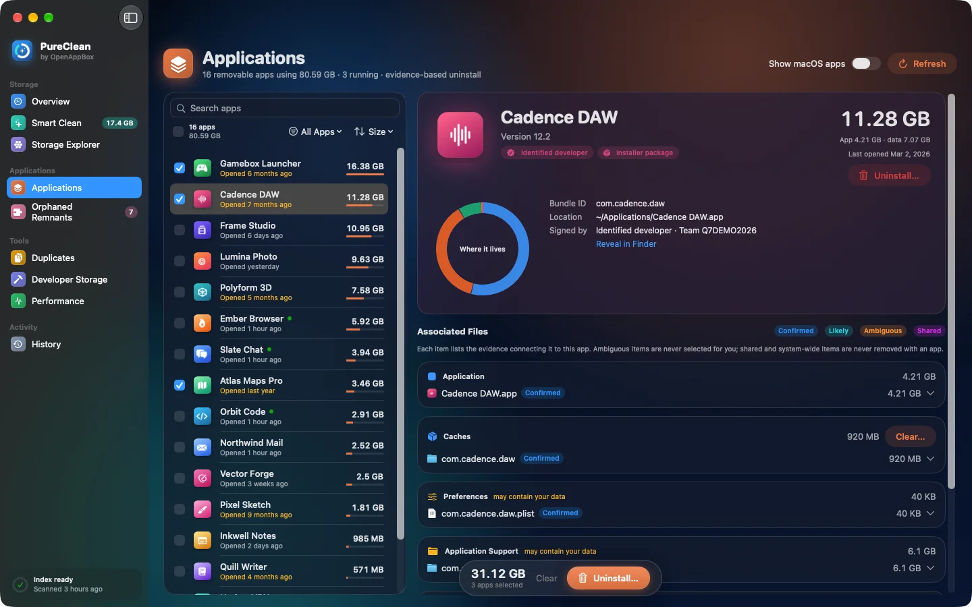Open the Size sort dropdown
The image size is (972, 607).
click(373, 132)
